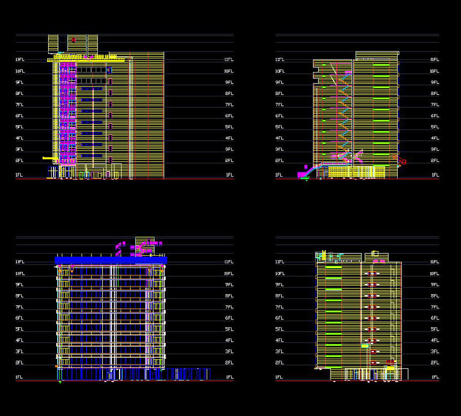Click 5FL label right of top-right elevation
The width and height of the screenshot is (461, 416).
(435, 127)
